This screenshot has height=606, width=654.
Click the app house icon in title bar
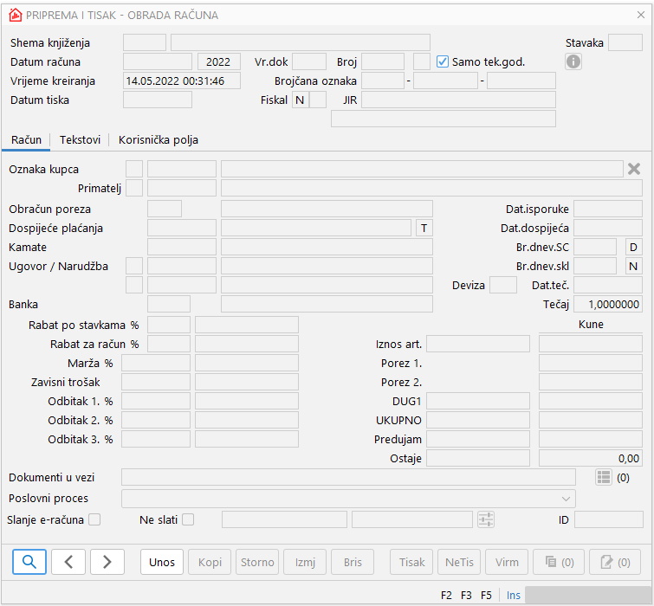15,15
